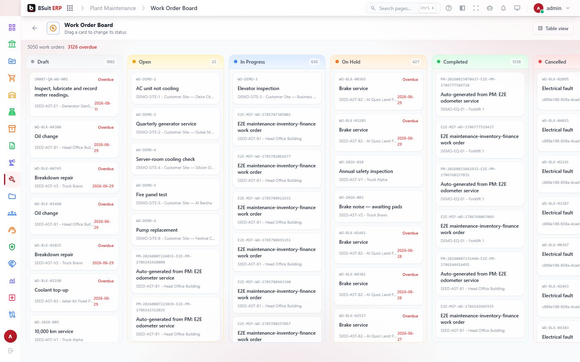Image resolution: width=580 pixels, height=362 pixels.
Task: Open the Pump replacement card
Action: [176, 230]
